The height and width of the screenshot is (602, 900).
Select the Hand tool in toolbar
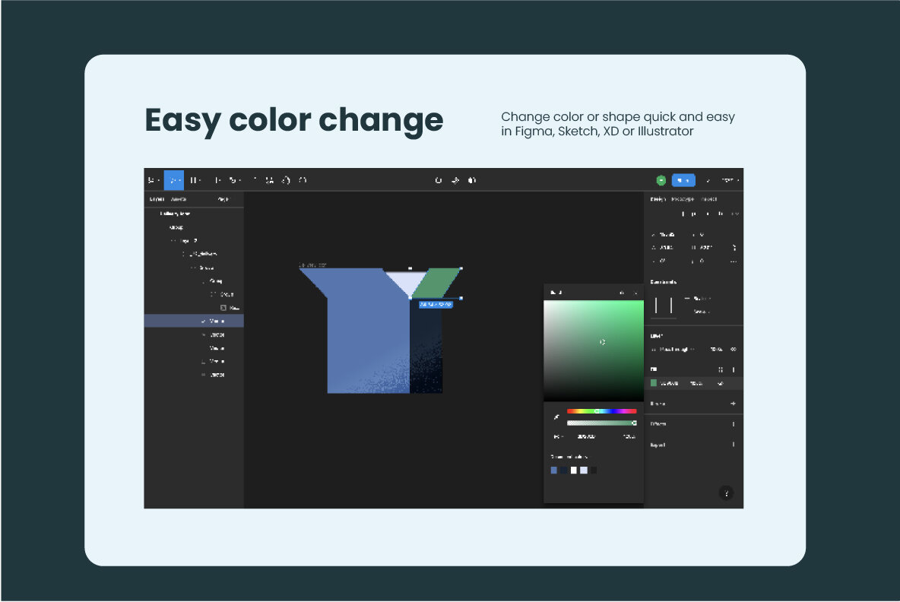(x=286, y=180)
